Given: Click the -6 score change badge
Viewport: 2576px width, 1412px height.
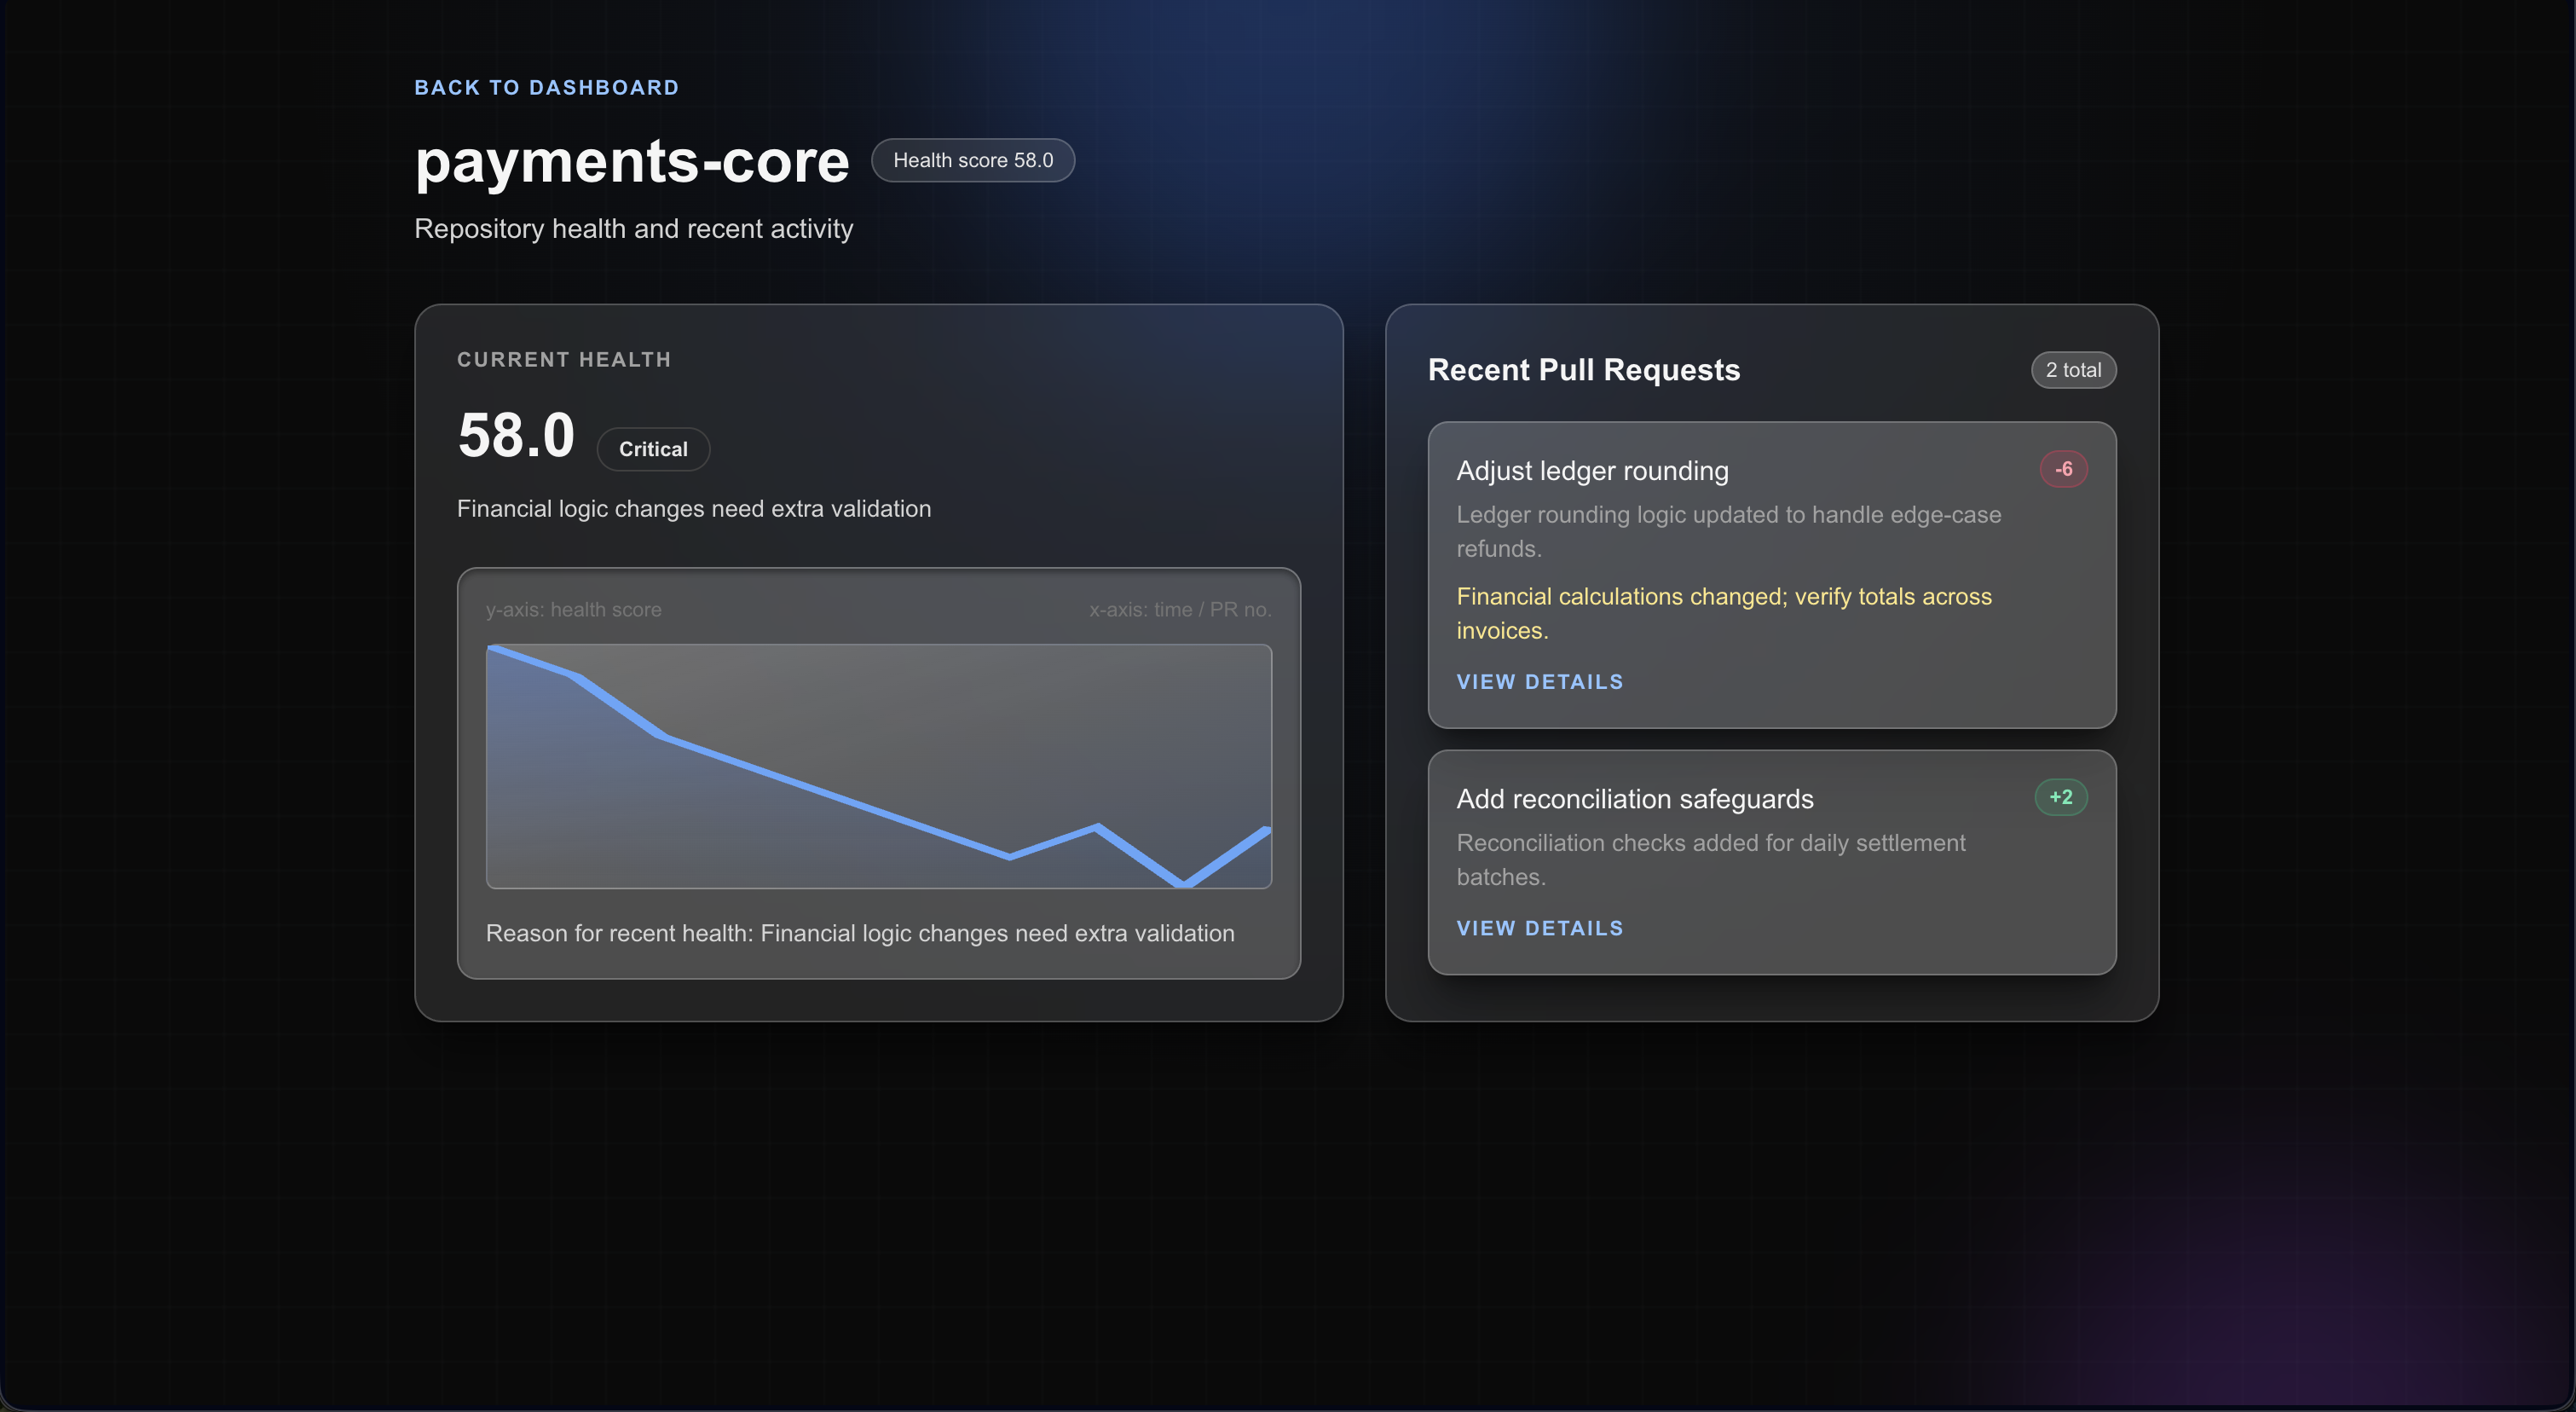Looking at the screenshot, I should point(2063,469).
